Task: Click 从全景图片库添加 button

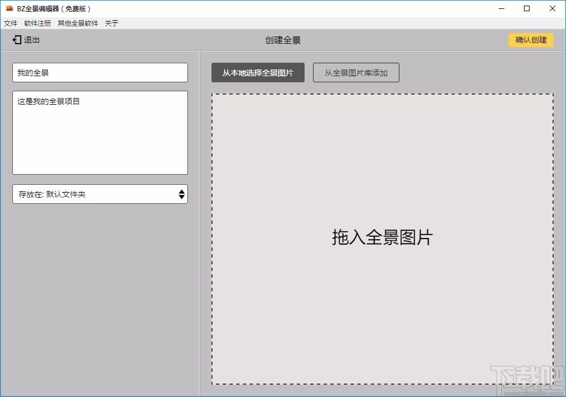Action: [x=356, y=73]
